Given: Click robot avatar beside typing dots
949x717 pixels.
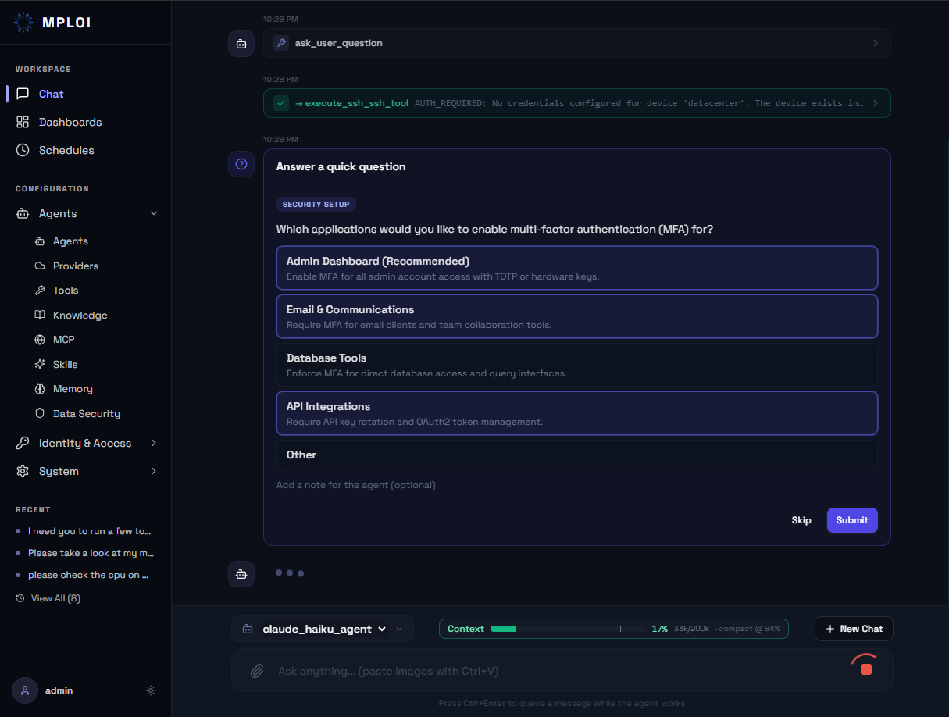Looking at the screenshot, I should click(x=241, y=574).
